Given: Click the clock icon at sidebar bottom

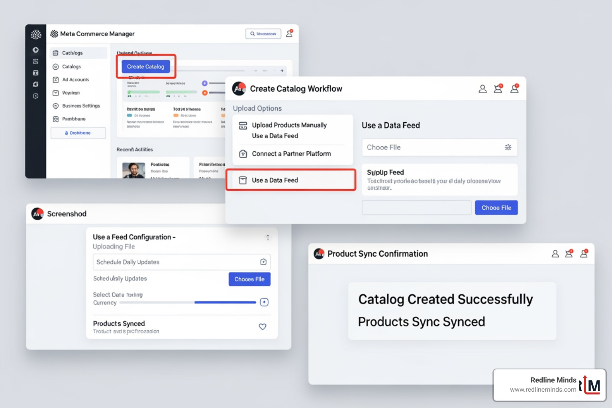Looking at the screenshot, I should (36, 96).
